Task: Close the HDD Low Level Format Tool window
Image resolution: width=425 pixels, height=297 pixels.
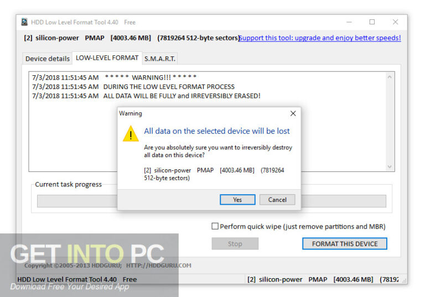Action: click(x=396, y=22)
